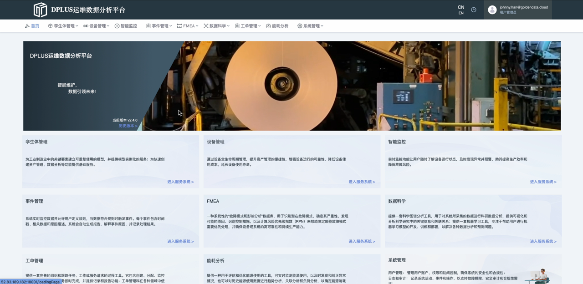
Task: Click the 能耗分析 gauge icon in navigation
Action: point(268,26)
